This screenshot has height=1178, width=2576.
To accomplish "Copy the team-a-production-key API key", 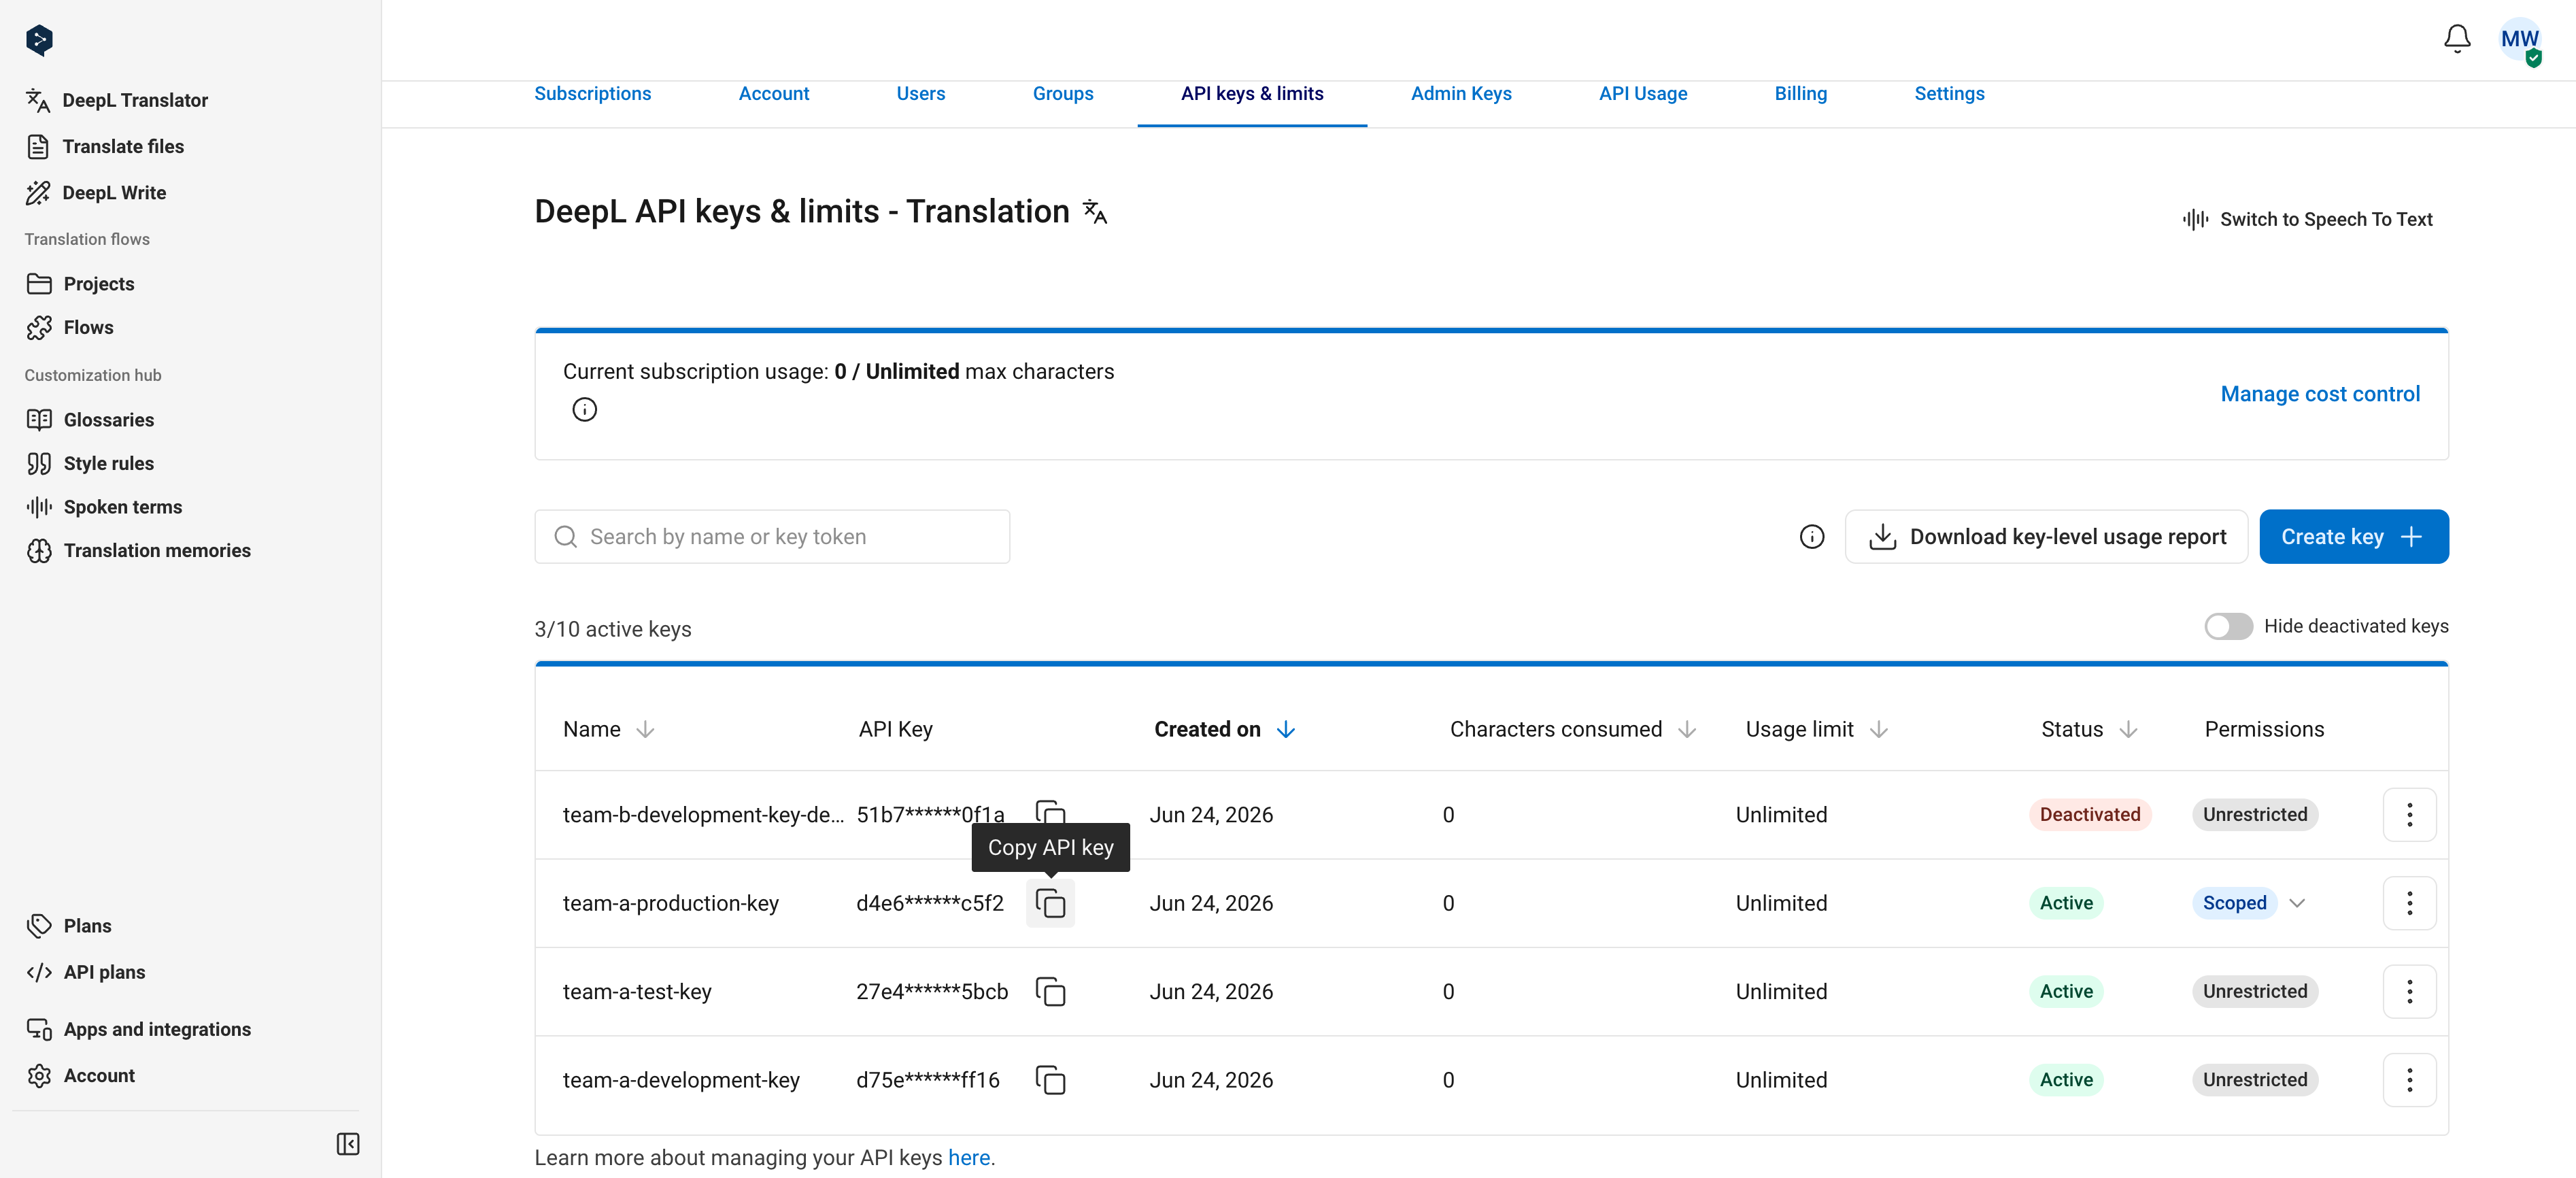I will click(x=1050, y=903).
